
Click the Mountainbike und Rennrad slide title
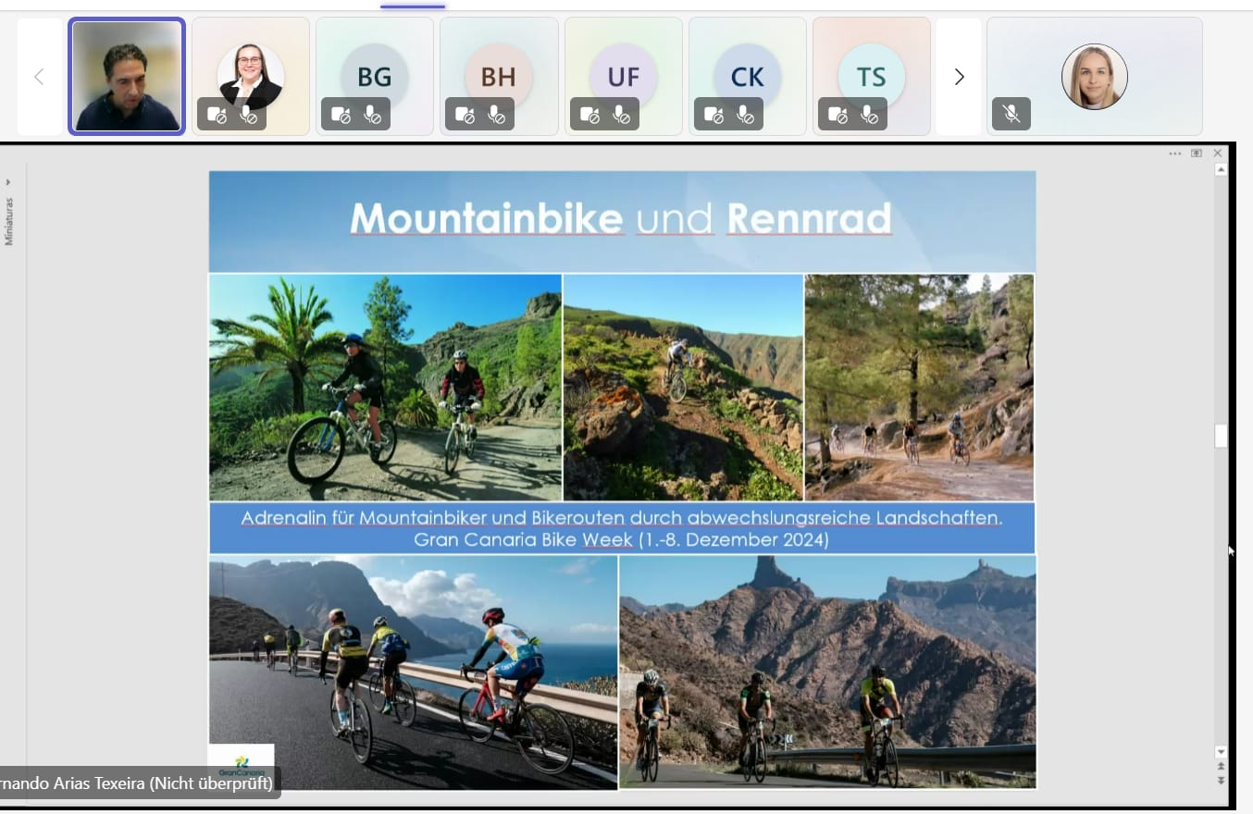click(x=621, y=218)
